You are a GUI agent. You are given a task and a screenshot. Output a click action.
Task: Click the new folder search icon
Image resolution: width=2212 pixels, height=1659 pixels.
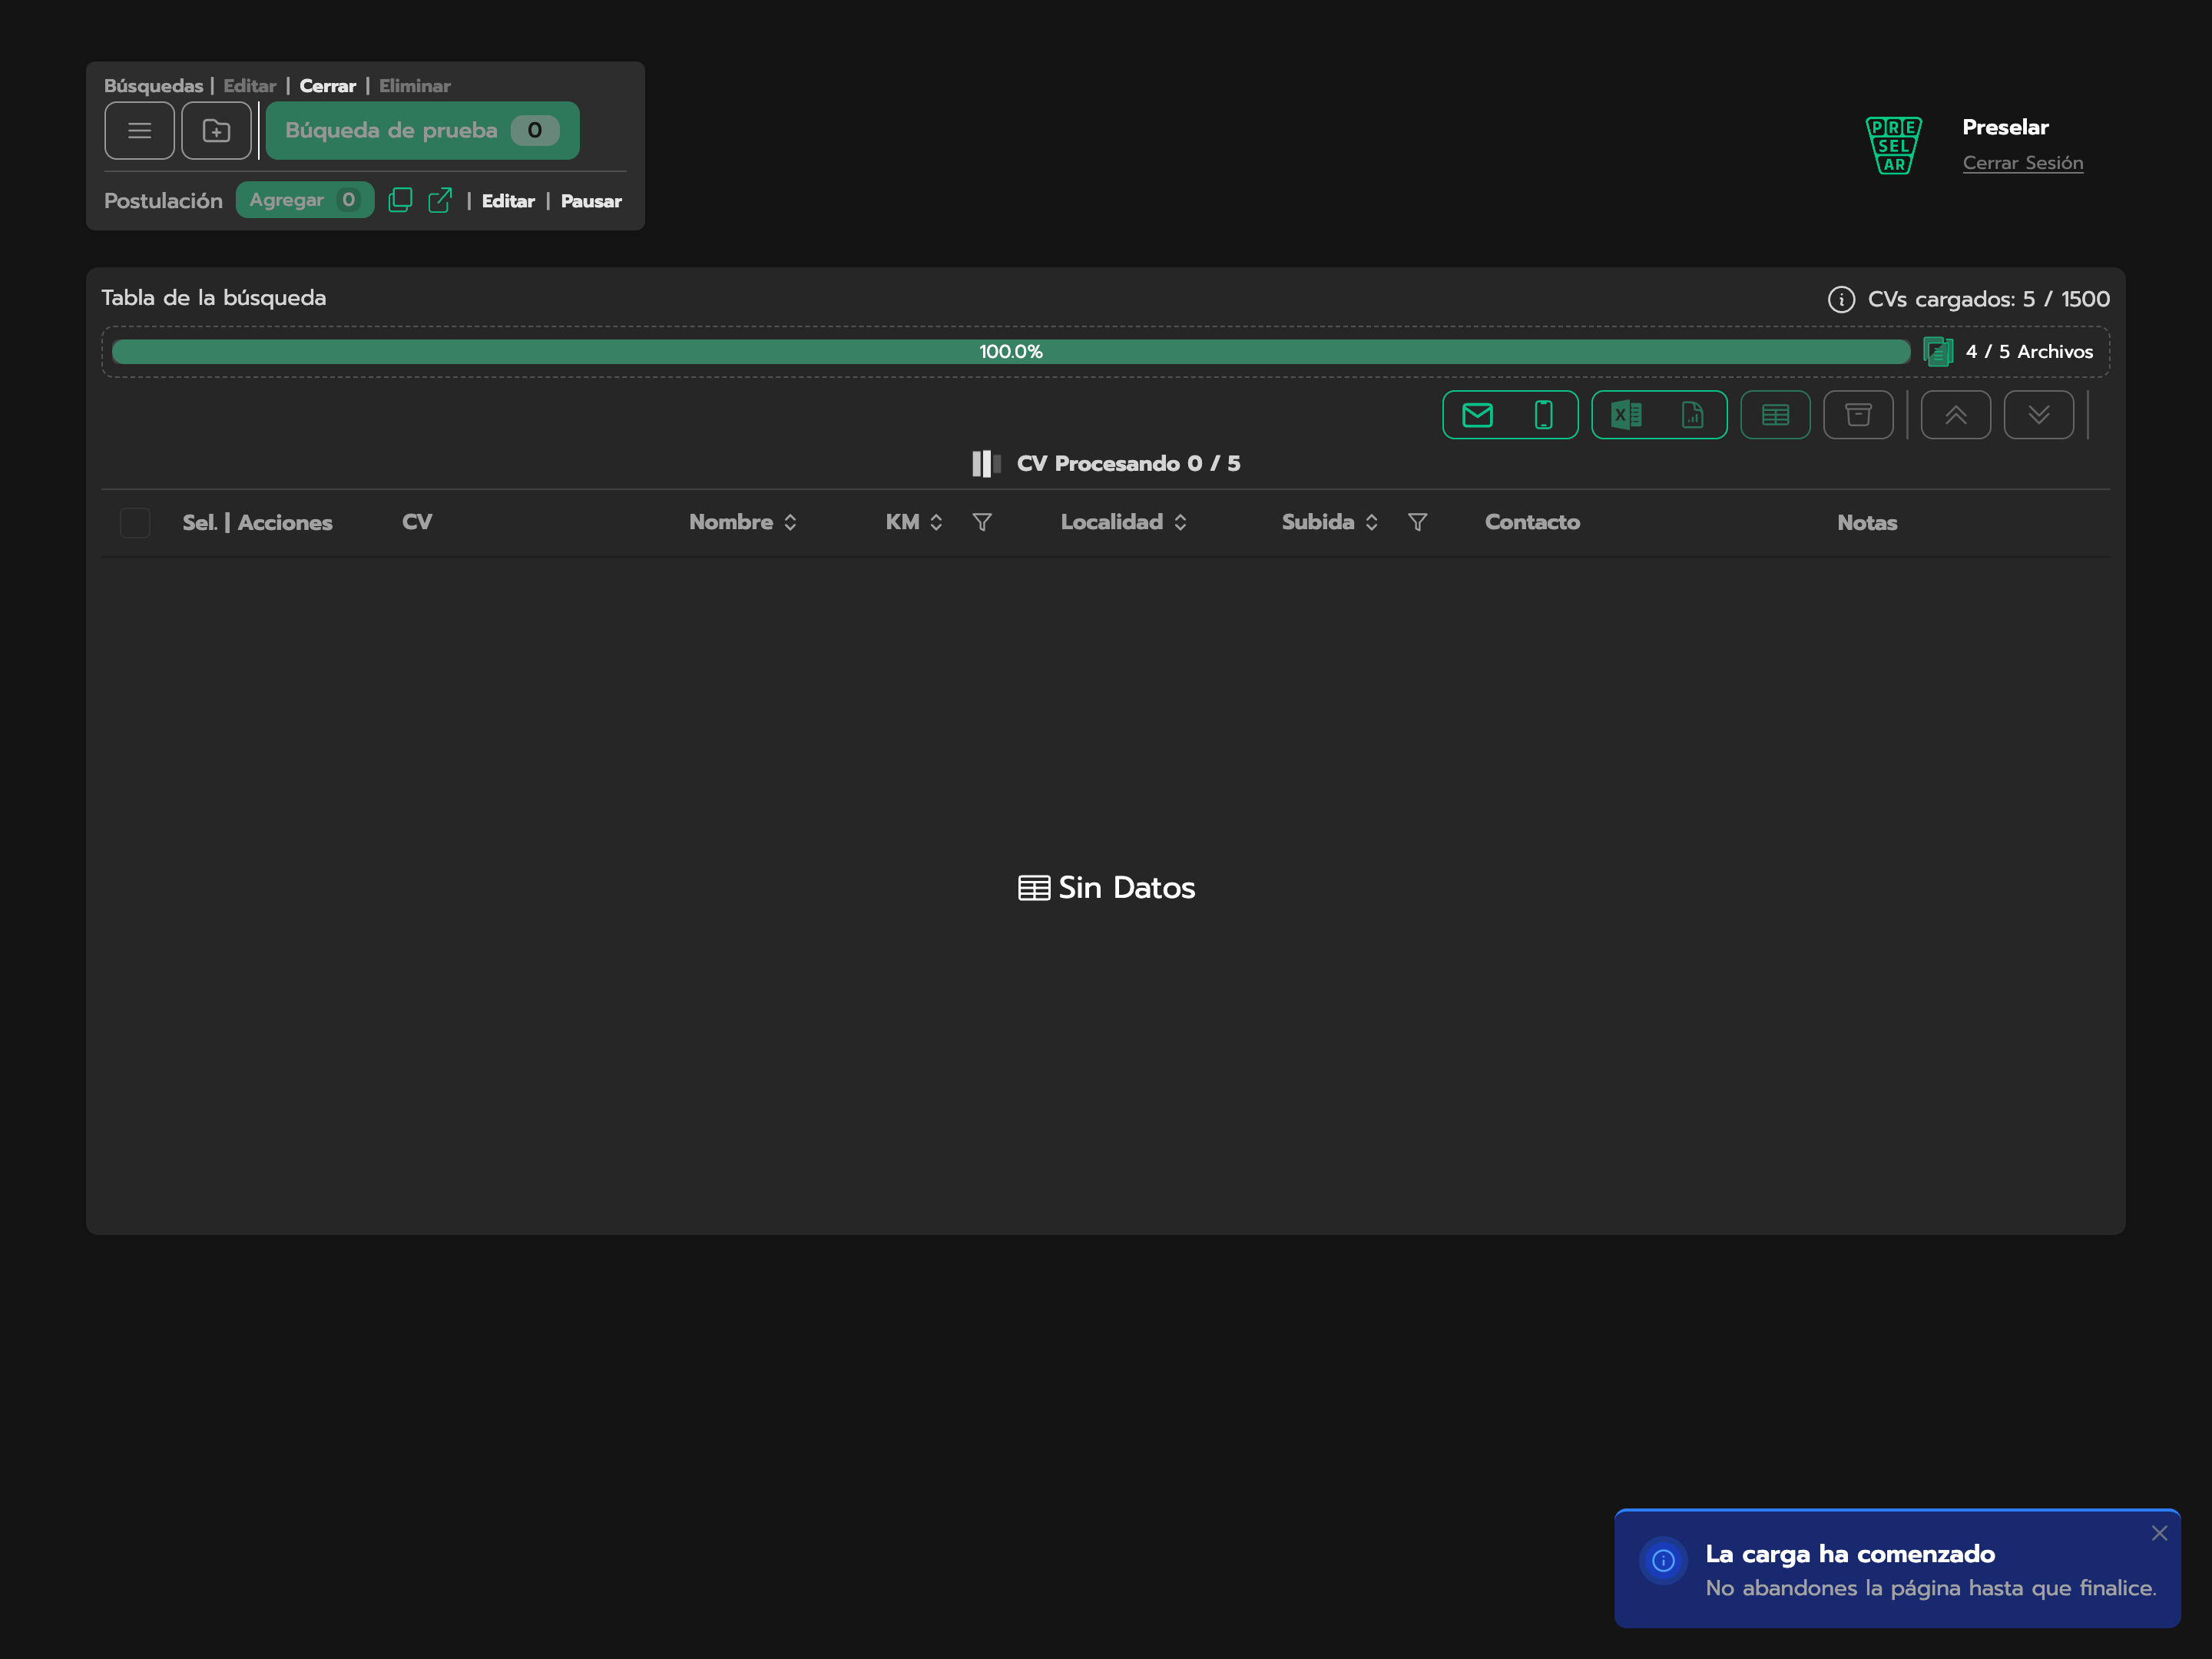click(x=216, y=130)
